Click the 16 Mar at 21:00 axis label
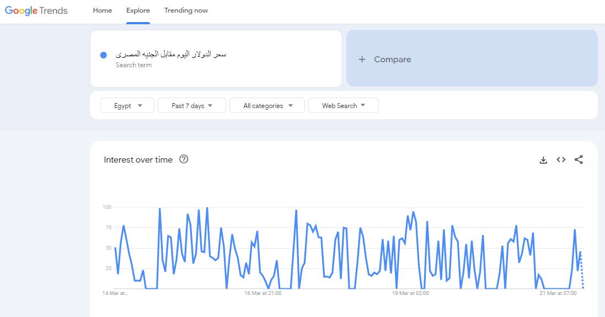The height and width of the screenshot is (317, 605). coord(263,293)
